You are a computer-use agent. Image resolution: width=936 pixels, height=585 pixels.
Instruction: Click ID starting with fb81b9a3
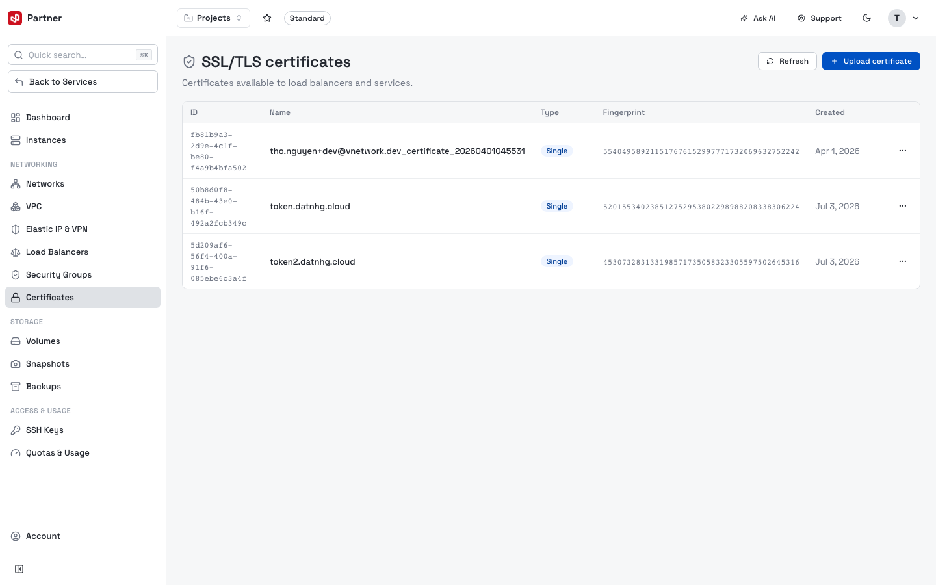pos(218,151)
